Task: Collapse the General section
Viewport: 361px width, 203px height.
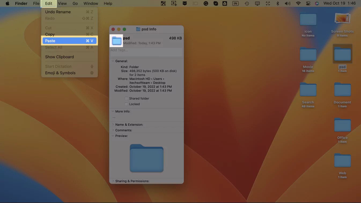Action: pyautogui.click(x=113, y=61)
